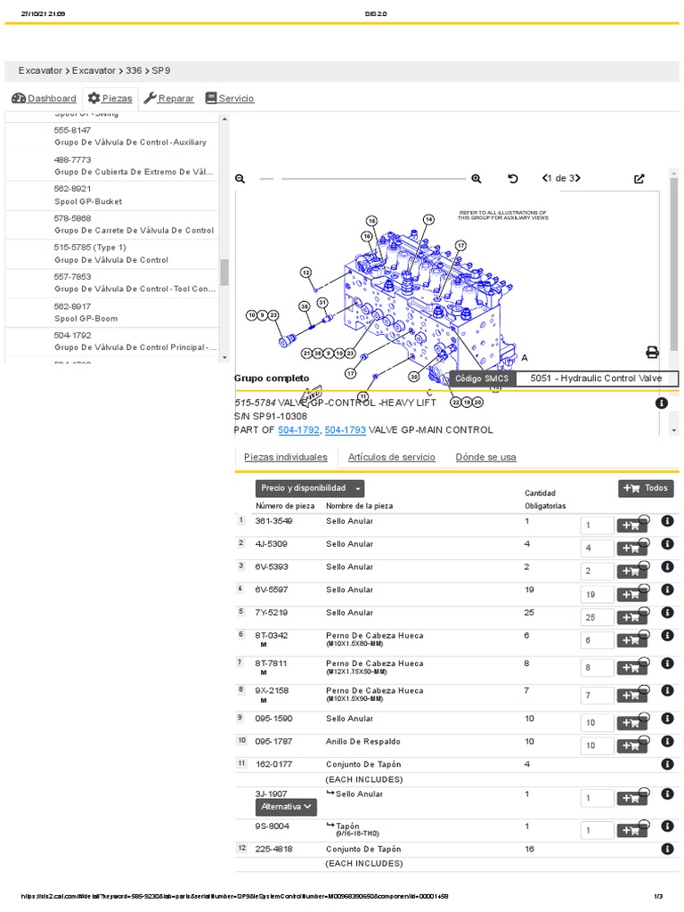This screenshot has width=684, height=912.
Task: Add 8T-7811 bolt to cart
Action: (x=631, y=668)
